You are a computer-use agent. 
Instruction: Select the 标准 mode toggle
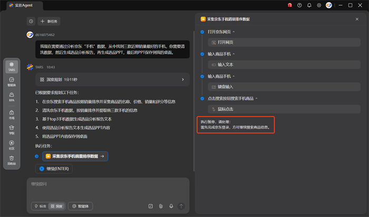40,206
